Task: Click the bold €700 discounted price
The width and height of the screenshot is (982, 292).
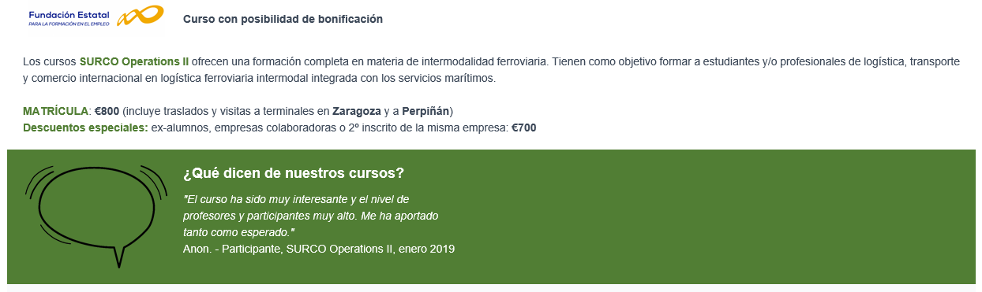Action: tap(524, 128)
